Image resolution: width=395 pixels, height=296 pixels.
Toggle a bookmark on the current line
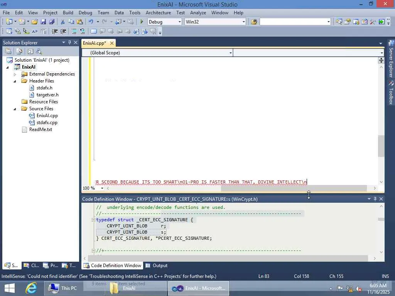point(93,32)
